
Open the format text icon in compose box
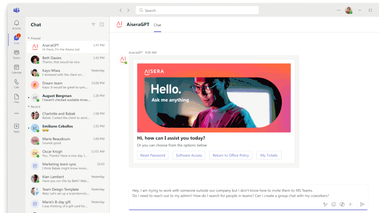point(326,204)
